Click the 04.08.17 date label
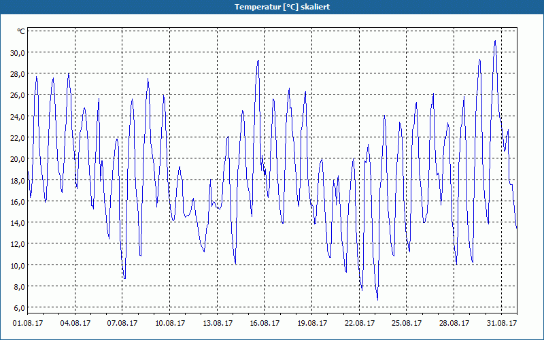Viewport: 544px width, 340px height. coord(75,323)
